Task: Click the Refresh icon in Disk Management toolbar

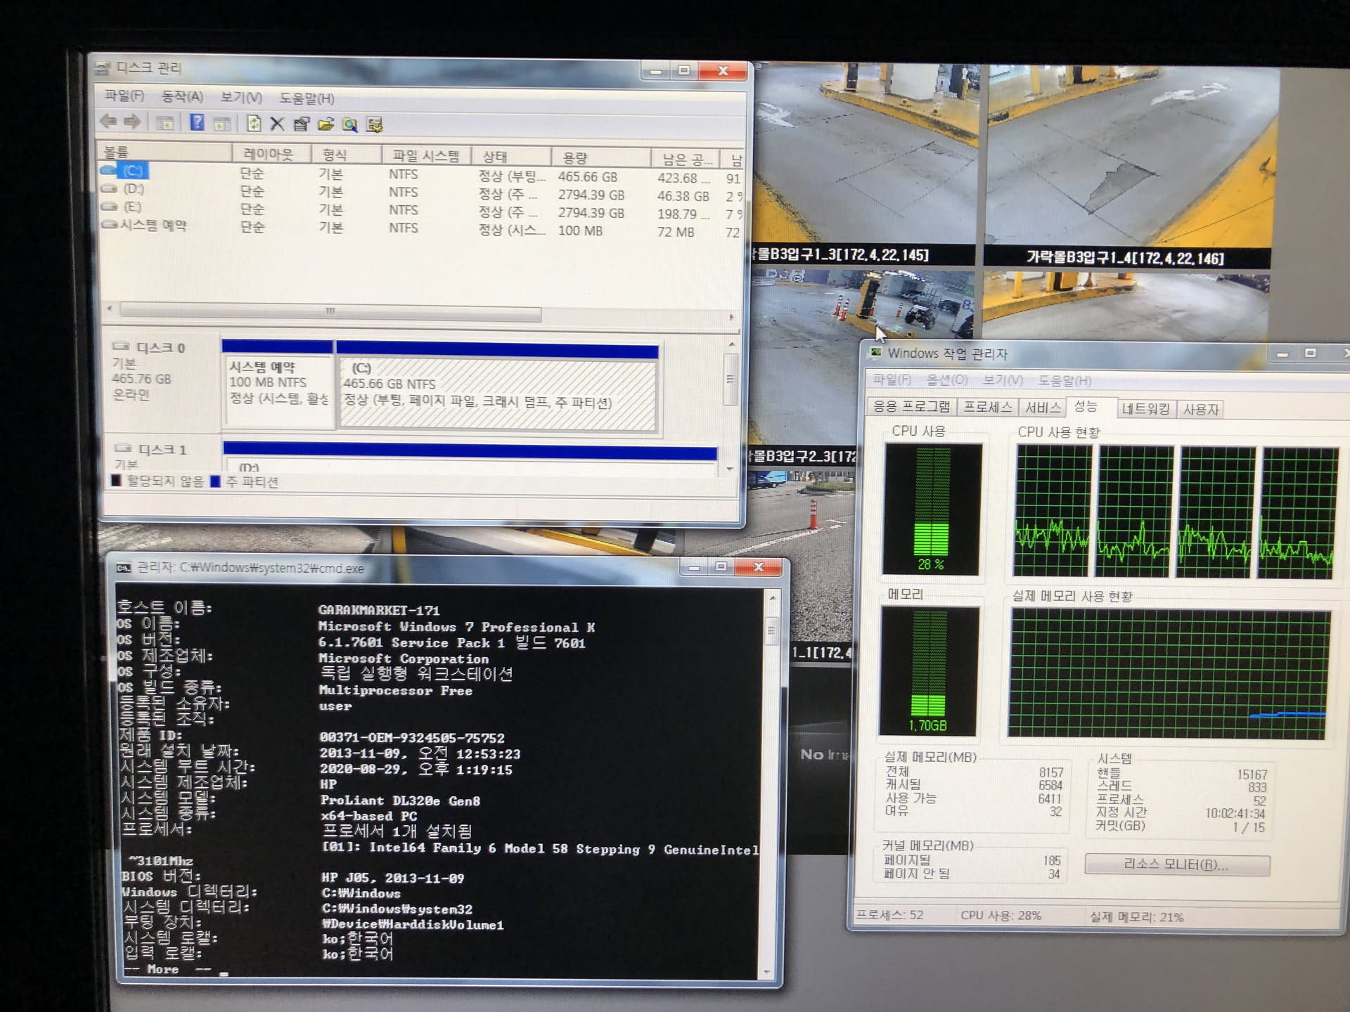Action: click(x=254, y=124)
